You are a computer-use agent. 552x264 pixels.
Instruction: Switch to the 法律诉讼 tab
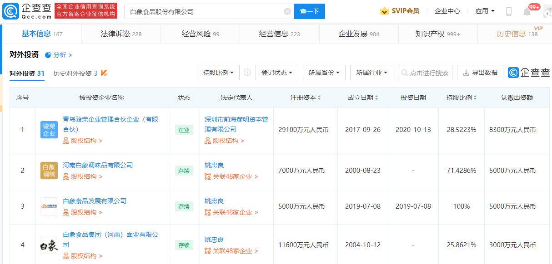pos(121,34)
